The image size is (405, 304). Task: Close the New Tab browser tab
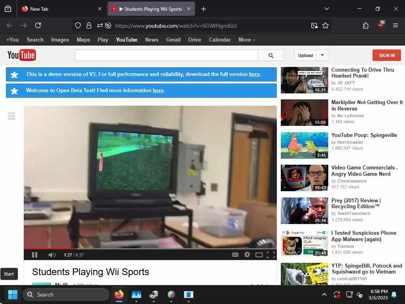100,9
